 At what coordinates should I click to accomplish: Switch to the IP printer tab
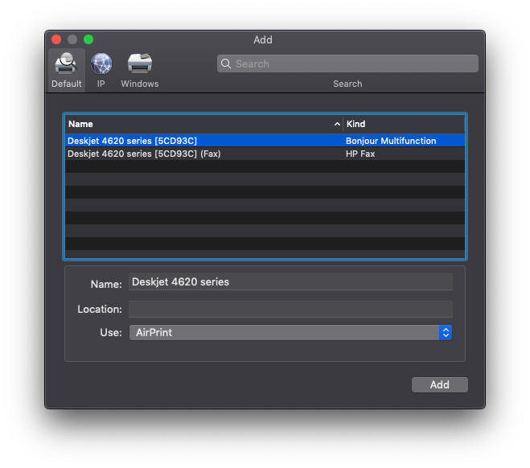coord(101,70)
